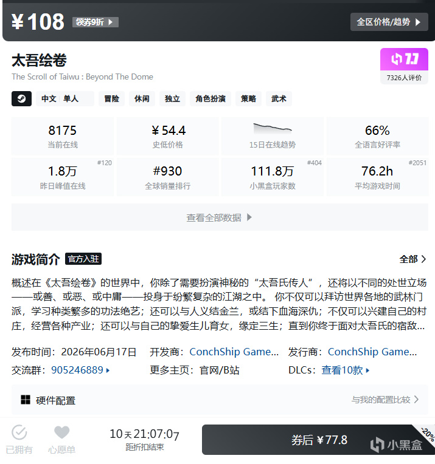Click the 76.2h 平均游戏时间 stat card
Viewport: 435px width, 464px height.
point(377,177)
